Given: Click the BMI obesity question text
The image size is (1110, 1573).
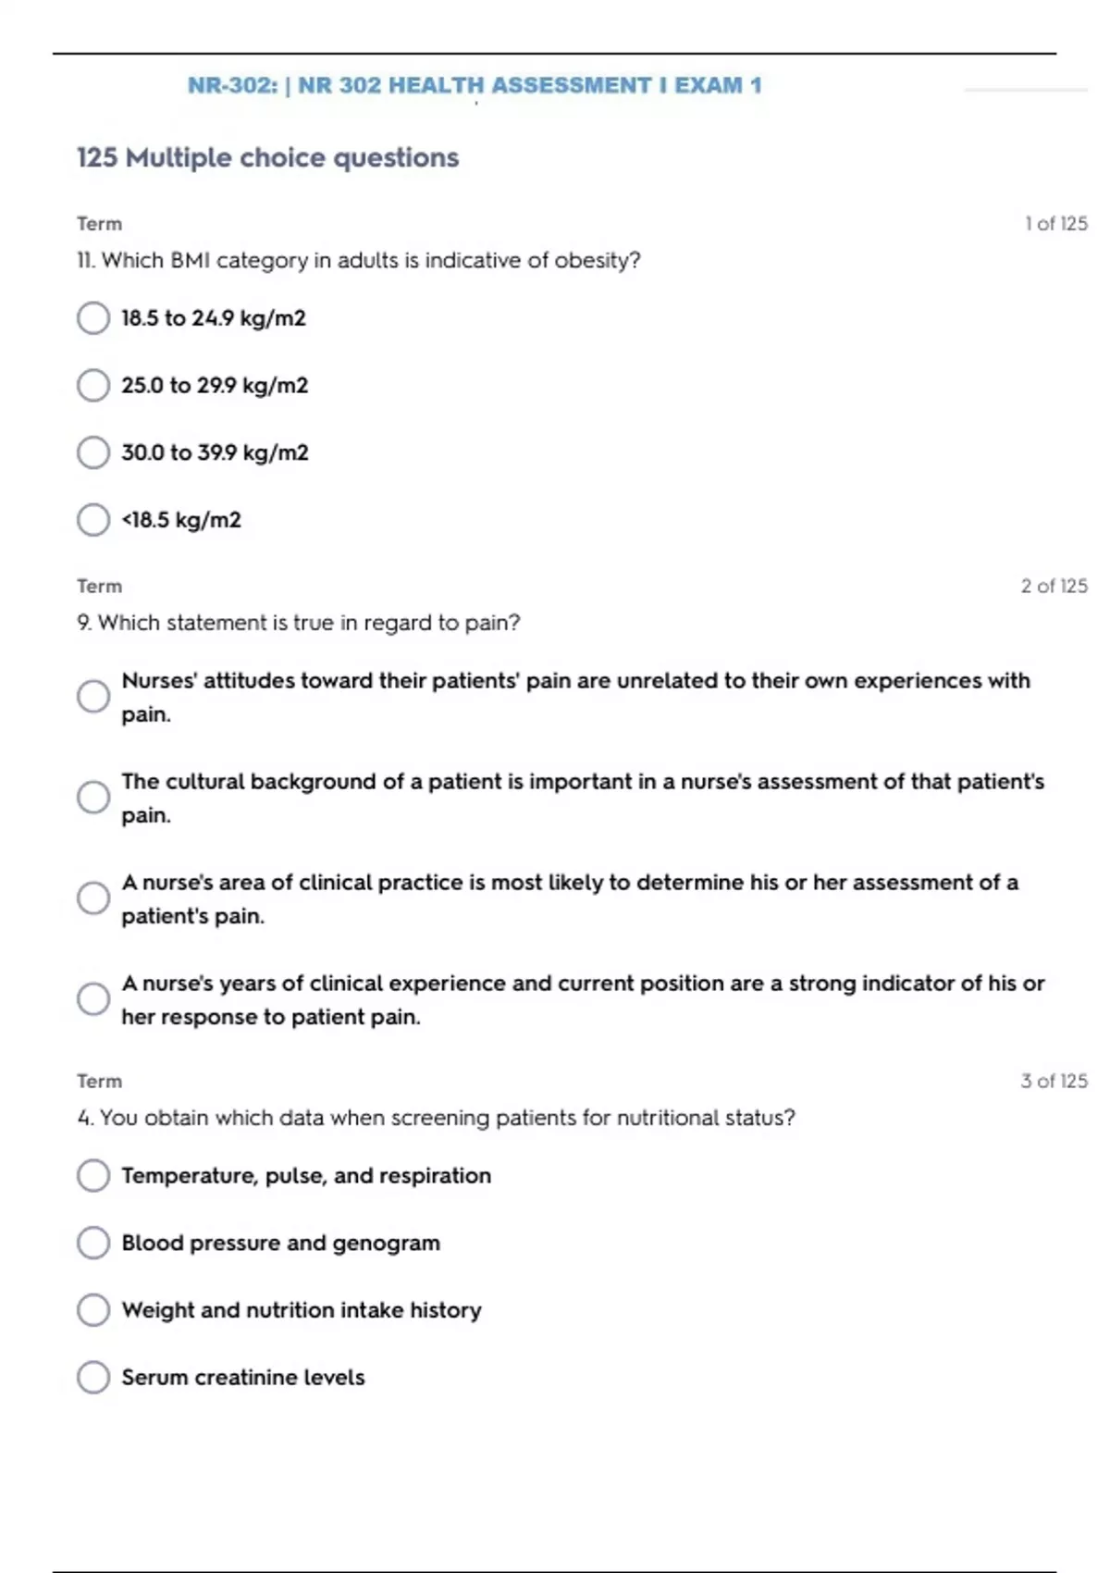Looking at the screenshot, I should [x=359, y=261].
